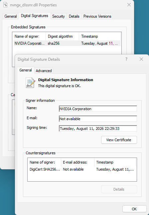149x215 pixels.
Task: Click the Signing time field
Action: tap(98, 129)
